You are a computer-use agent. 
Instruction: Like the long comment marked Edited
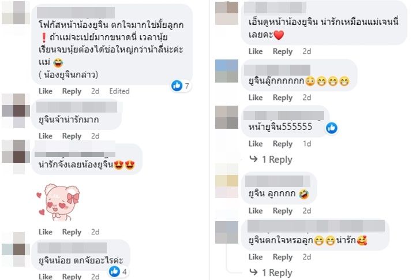point(46,91)
